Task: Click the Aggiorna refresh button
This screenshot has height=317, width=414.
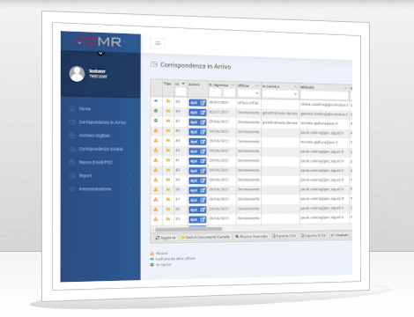Action: coord(166,238)
